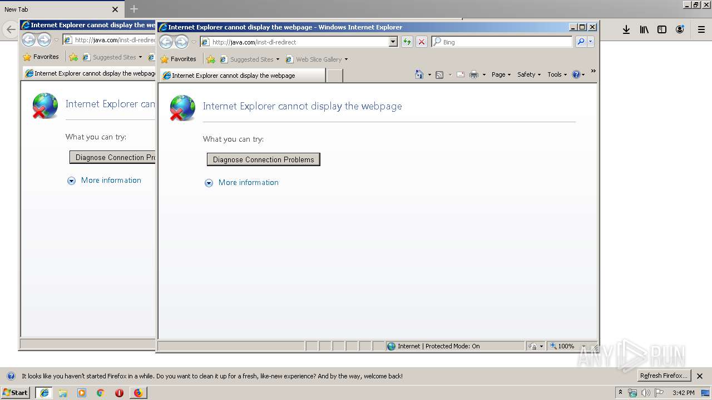Image resolution: width=712 pixels, height=400 pixels.
Task: Click the clock showing 3:42 PM
Action: click(x=683, y=393)
